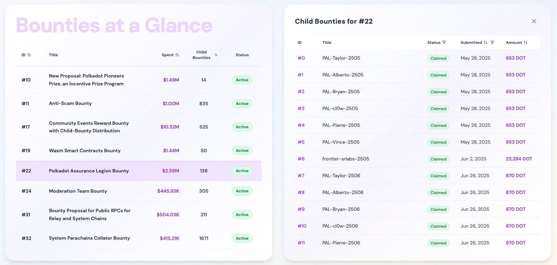Open child bounty link #6
The height and width of the screenshot is (265, 557).
(x=301, y=159)
